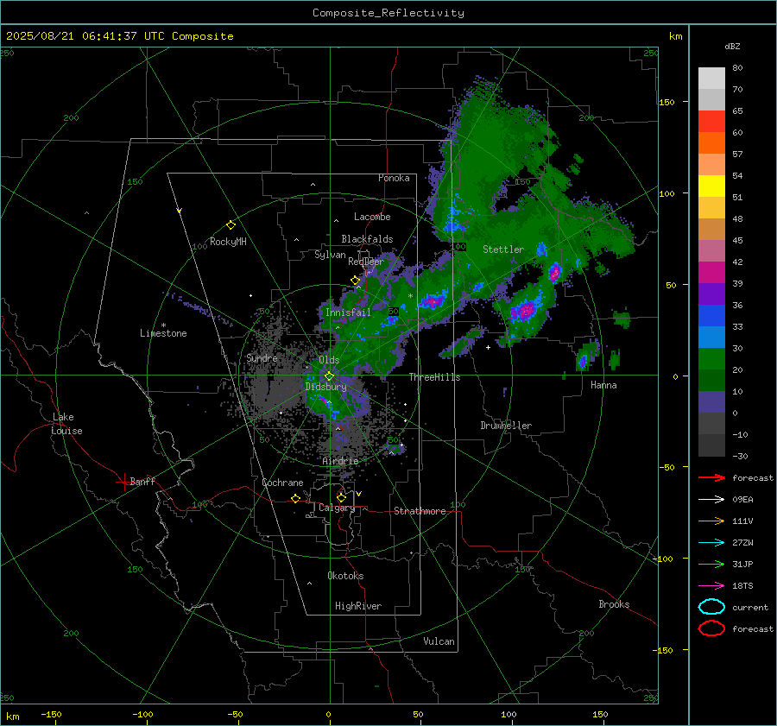Click the HighRiver city label
Screen dimensions: 777x726
(x=358, y=606)
